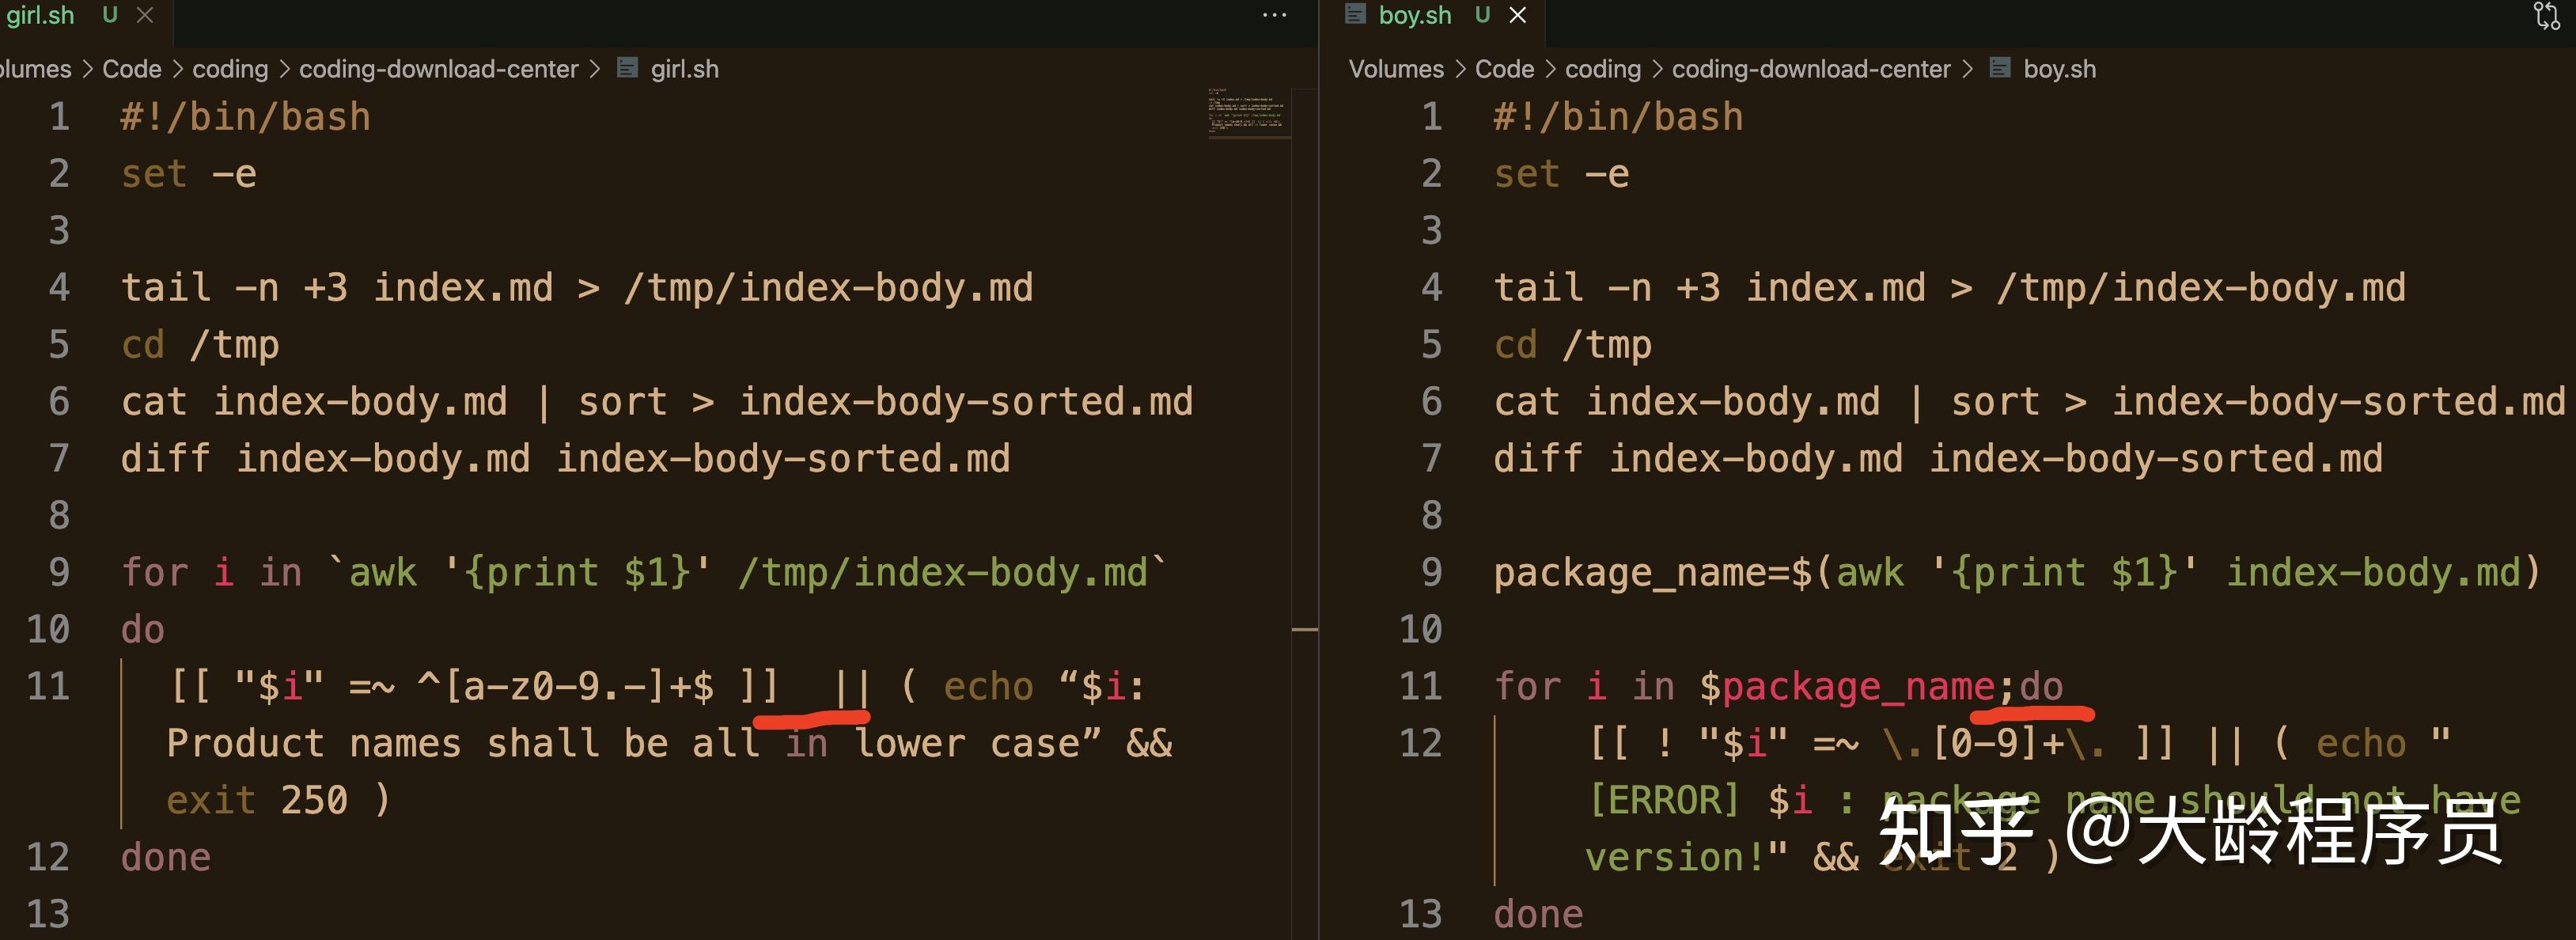Close the girl.sh editor tab
The image size is (2576, 940).
tap(145, 15)
